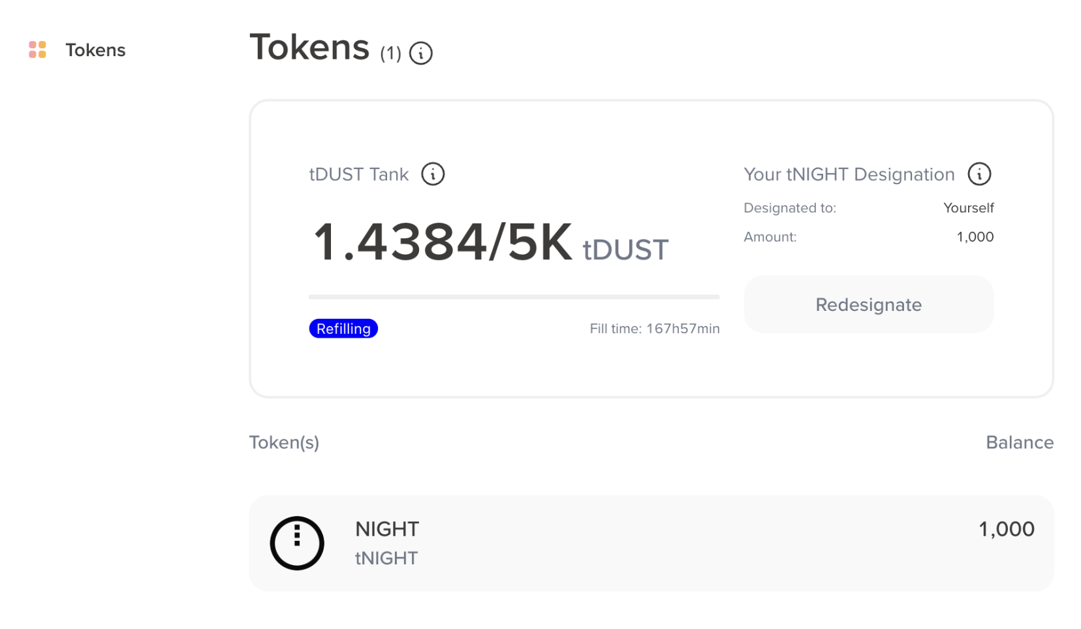Click the Balance column label

1020,442
